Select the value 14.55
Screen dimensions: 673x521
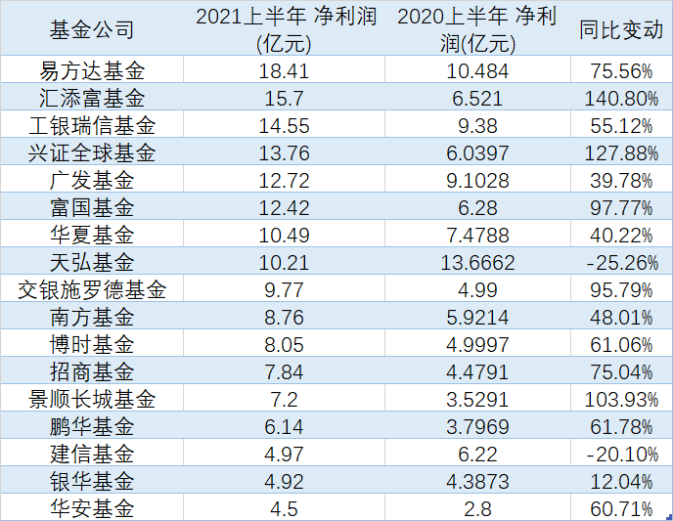284,126
